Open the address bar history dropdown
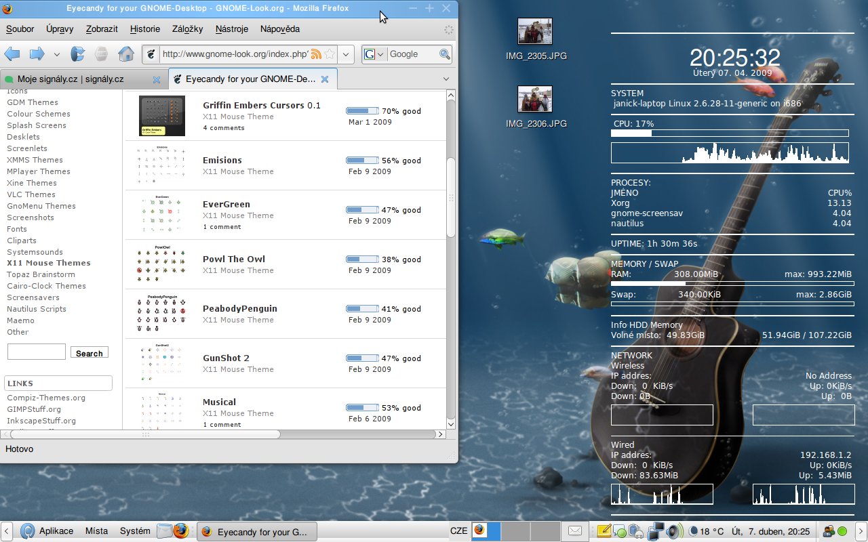 pos(346,54)
